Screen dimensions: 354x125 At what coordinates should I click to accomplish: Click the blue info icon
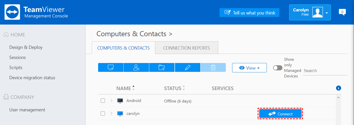(339, 88)
